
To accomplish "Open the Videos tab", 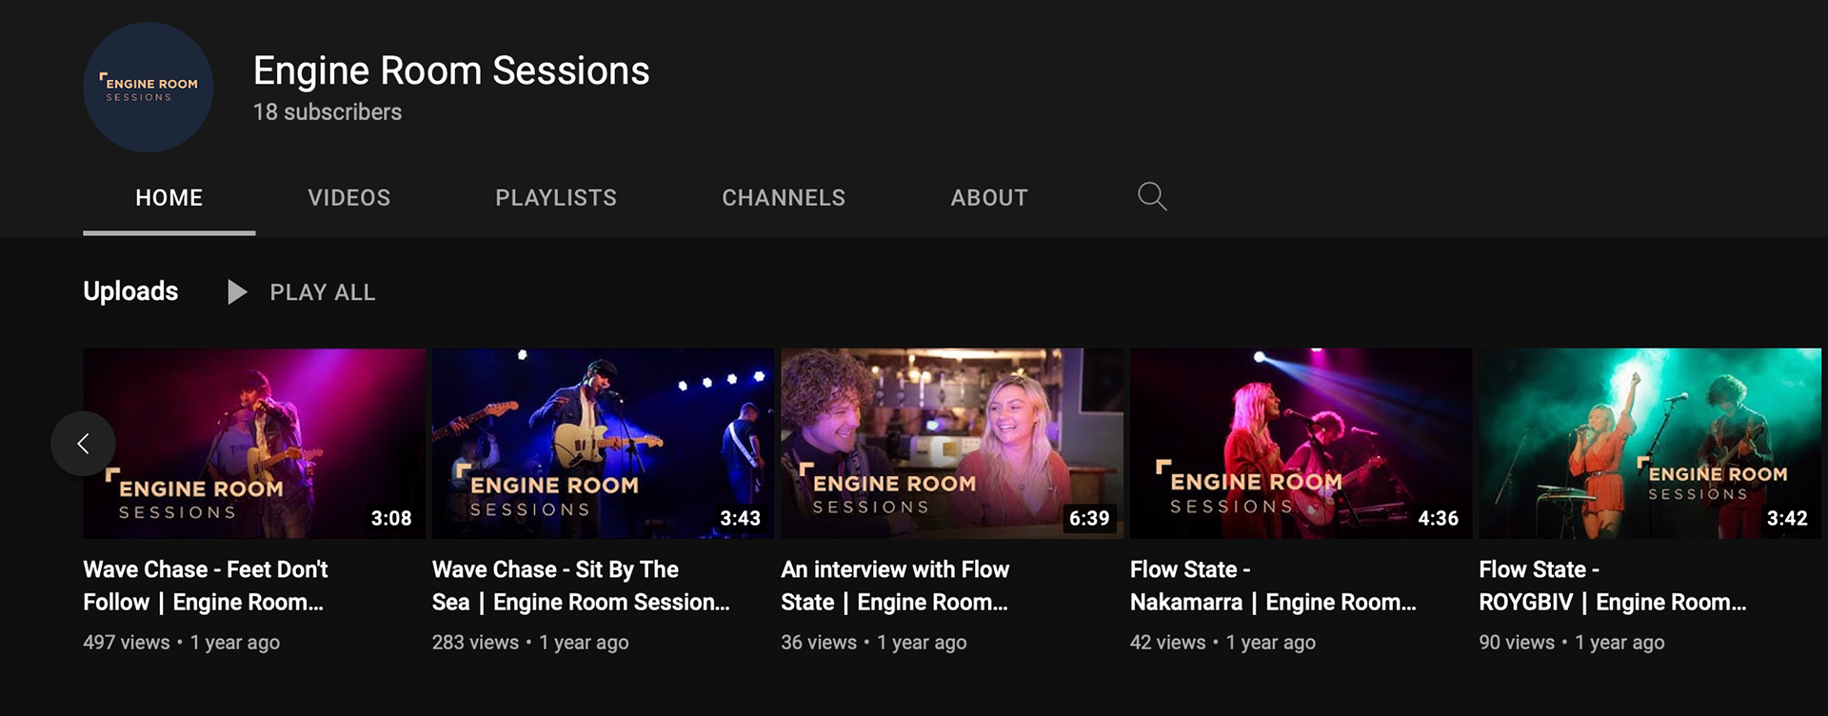I will pos(348,198).
